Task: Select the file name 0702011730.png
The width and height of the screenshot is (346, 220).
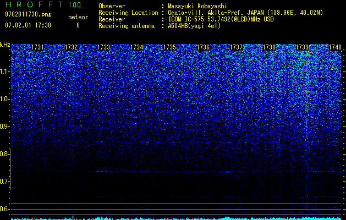Action: [28, 15]
